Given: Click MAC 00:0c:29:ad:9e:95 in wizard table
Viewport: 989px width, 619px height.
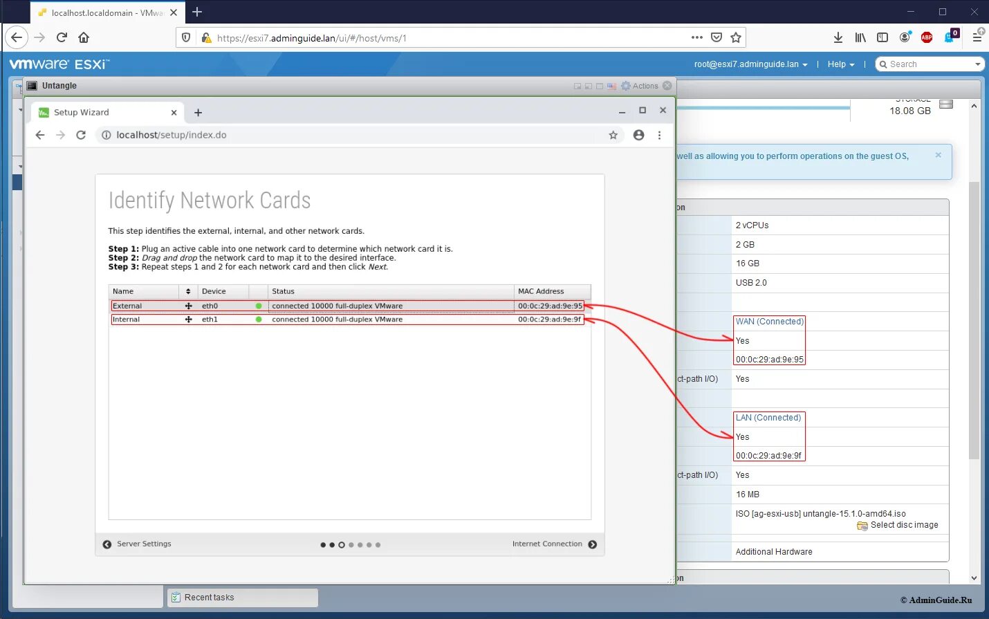Looking at the screenshot, I should (x=550, y=306).
